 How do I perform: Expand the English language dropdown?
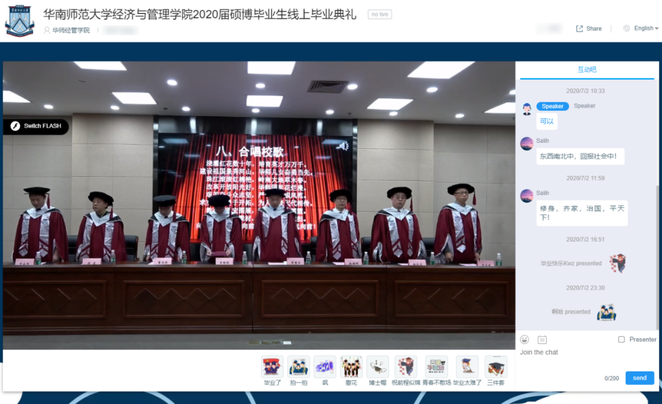[641, 28]
